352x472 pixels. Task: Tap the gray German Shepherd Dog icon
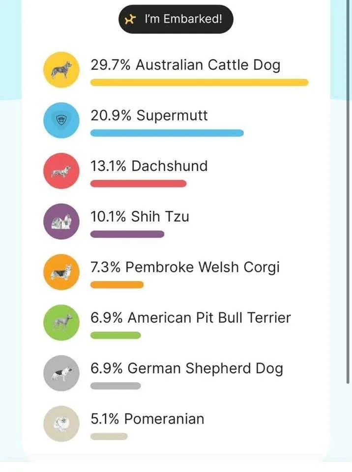tap(61, 374)
